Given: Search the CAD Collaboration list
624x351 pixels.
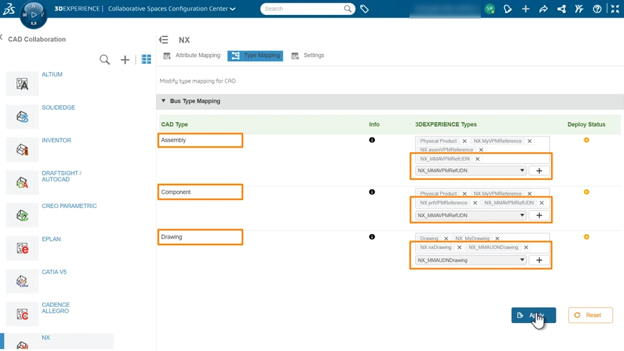Looking at the screenshot, I should [x=105, y=60].
